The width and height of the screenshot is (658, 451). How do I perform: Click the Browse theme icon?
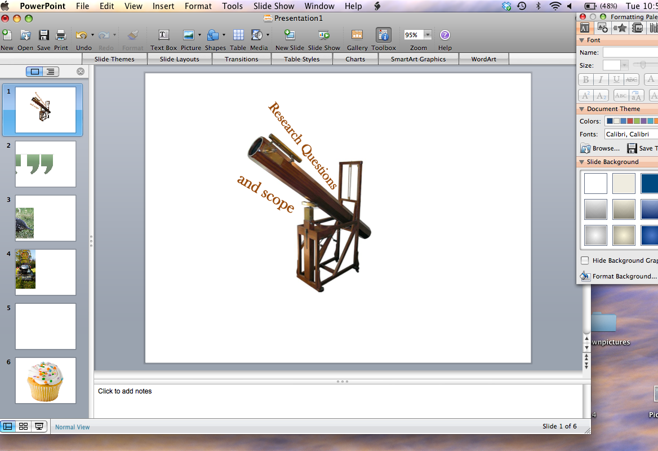[585, 148]
